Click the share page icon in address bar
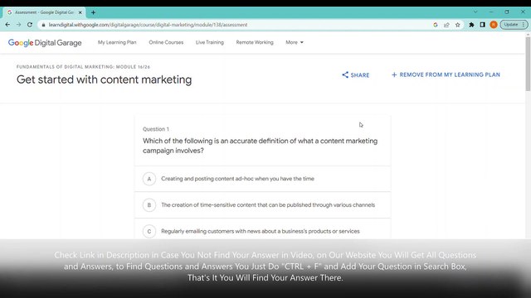 446,25
